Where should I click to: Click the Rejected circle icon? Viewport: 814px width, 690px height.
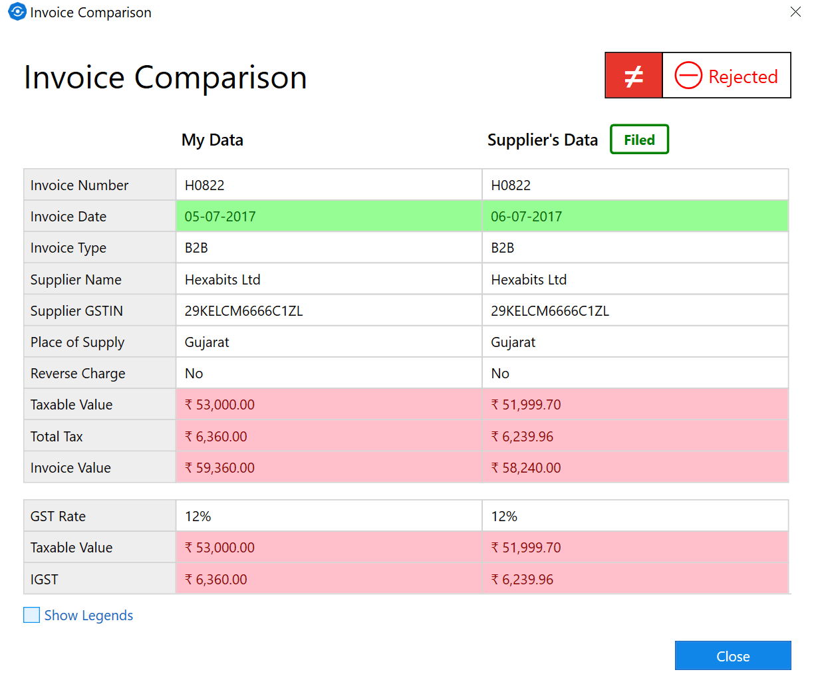[688, 76]
